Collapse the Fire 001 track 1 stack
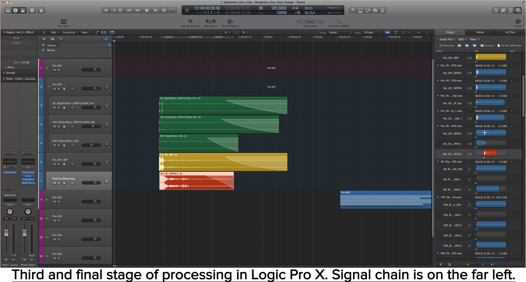This screenshot has height=282, width=526. pos(47,68)
